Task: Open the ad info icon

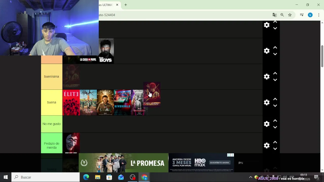Action: tap(229, 155)
